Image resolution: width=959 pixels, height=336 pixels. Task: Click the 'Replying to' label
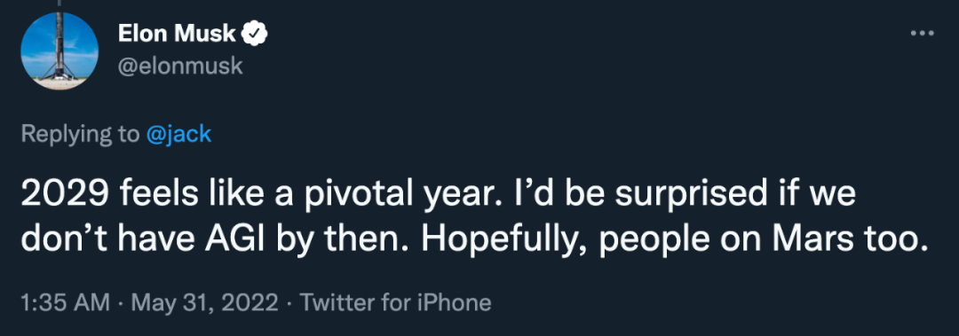pos(80,135)
